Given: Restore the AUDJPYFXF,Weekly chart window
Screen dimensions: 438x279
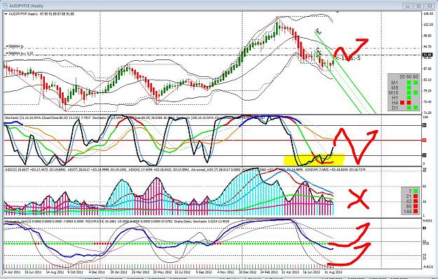Looking at the screenshot, I should pos(418,6).
